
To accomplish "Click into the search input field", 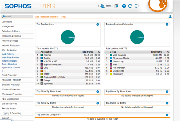I will 17,16.
